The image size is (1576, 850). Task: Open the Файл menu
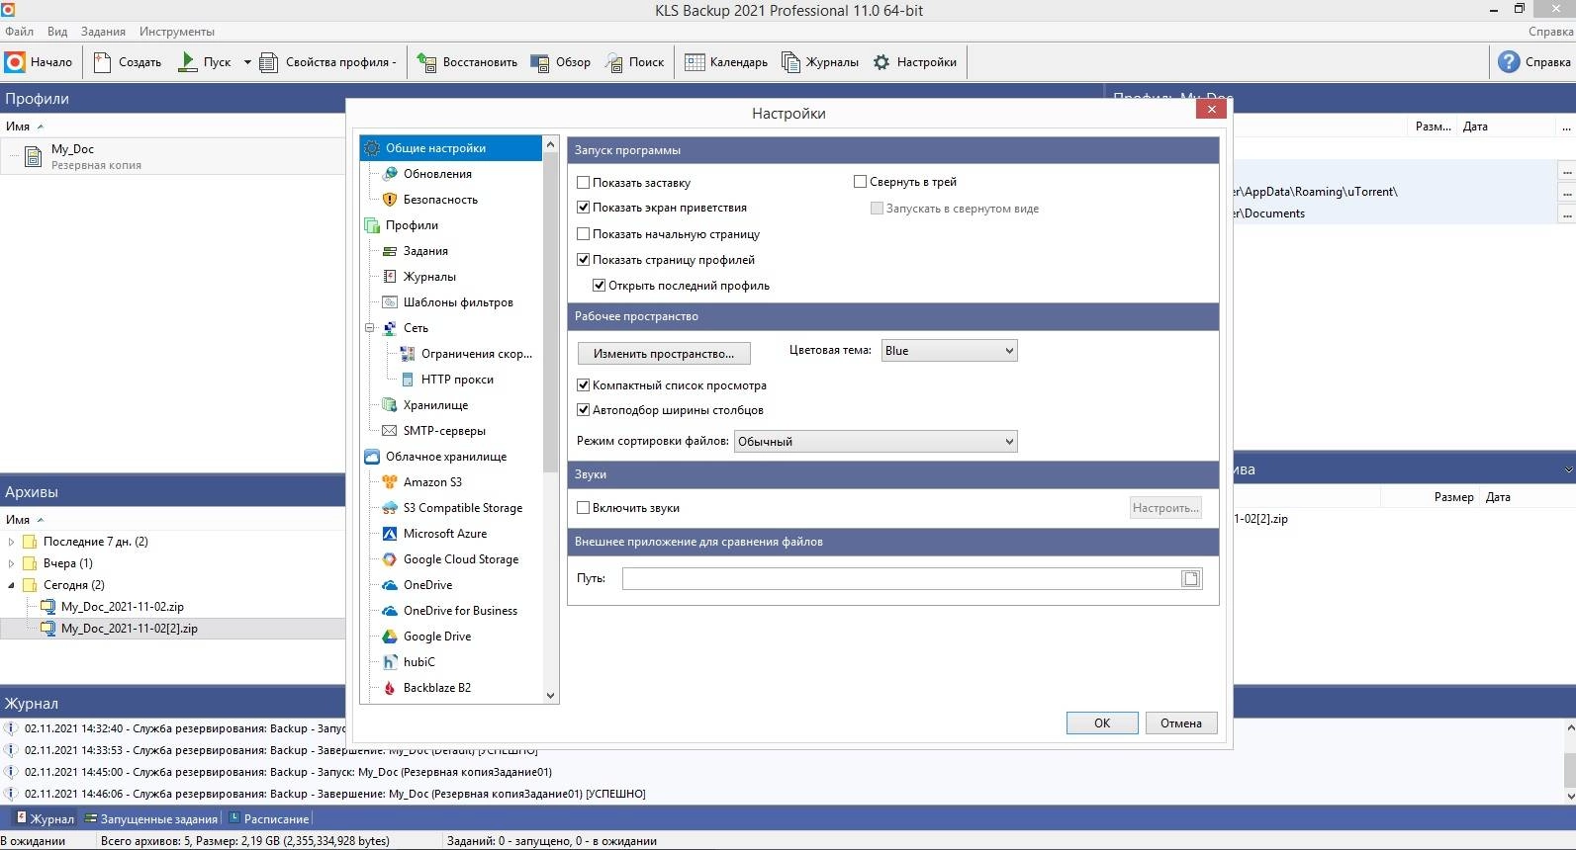point(19,32)
